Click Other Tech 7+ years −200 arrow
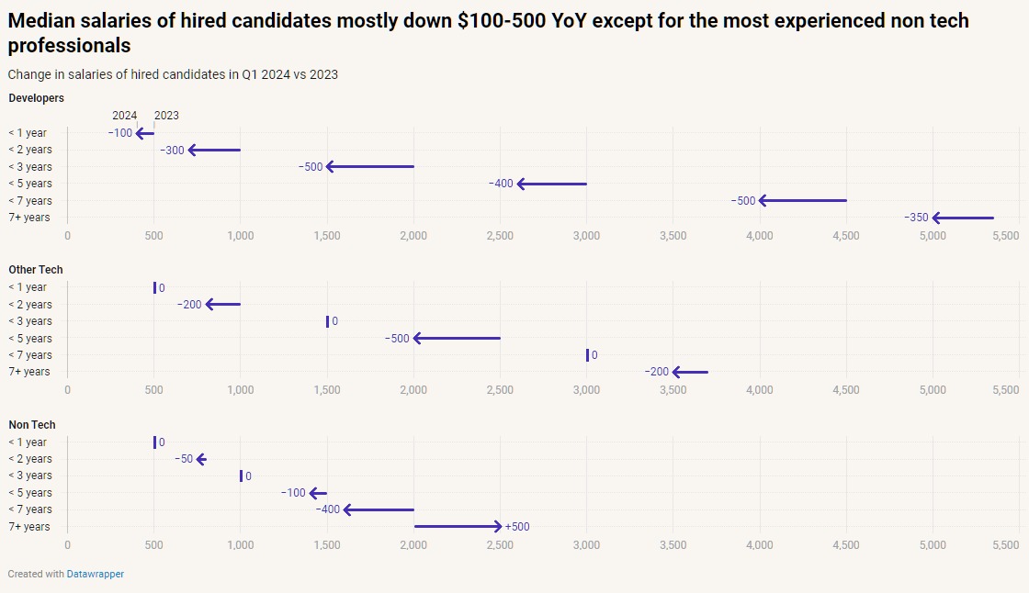Screen dimensions: 1029x593 [x=690, y=372]
